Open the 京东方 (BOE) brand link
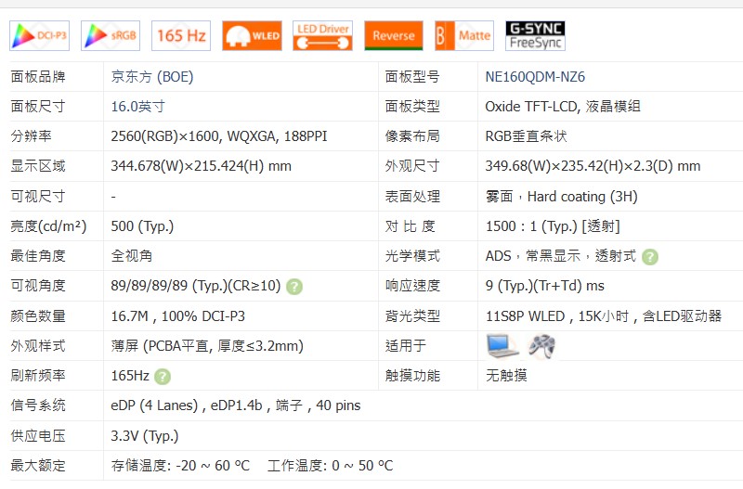The image size is (743, 489). (152, 77)
